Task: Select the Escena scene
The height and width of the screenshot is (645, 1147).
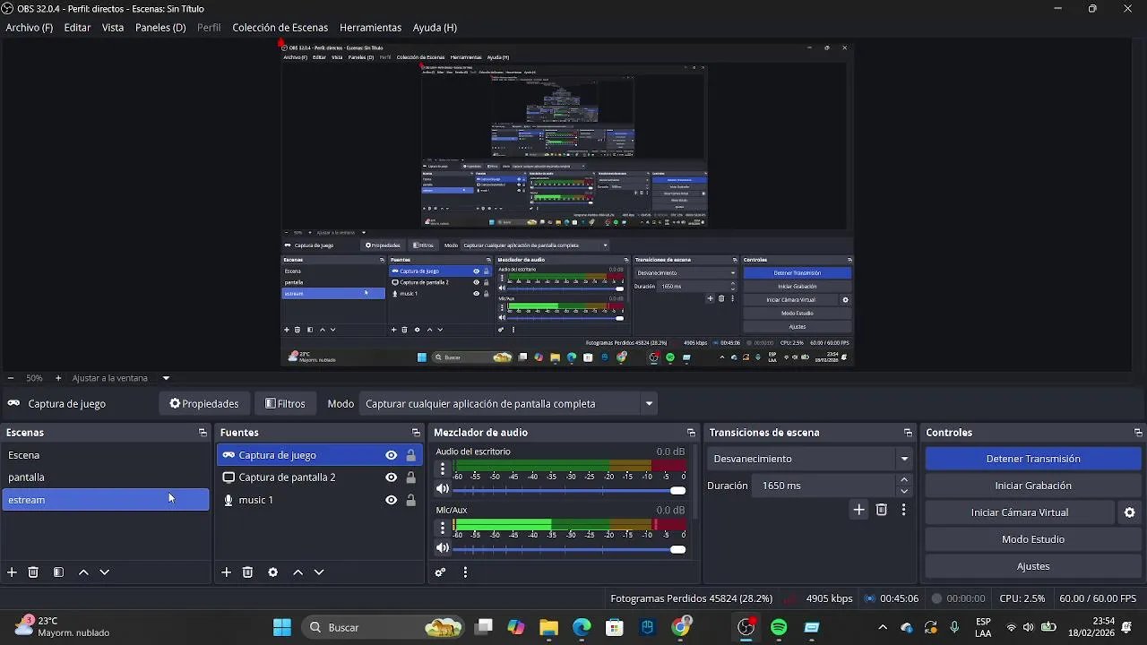Action: point(106,455)
